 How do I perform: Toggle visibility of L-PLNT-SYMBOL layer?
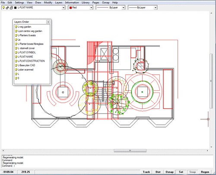[x=16, y=53]
